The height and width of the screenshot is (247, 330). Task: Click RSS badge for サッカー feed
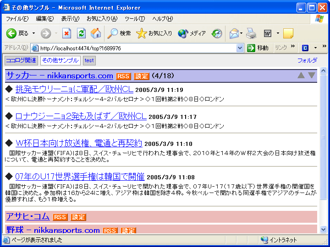(x=123, y=76)
